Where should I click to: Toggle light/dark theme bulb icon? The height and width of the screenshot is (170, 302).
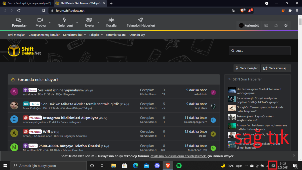(x=286, y=25)
